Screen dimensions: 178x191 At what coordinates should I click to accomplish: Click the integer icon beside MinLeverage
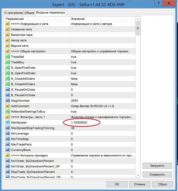click(8, 133)
